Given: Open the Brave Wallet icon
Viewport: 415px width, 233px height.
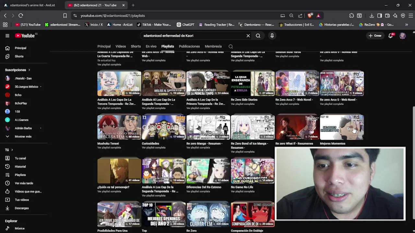Looking at the screenshot, I should (x=387, y=16).
